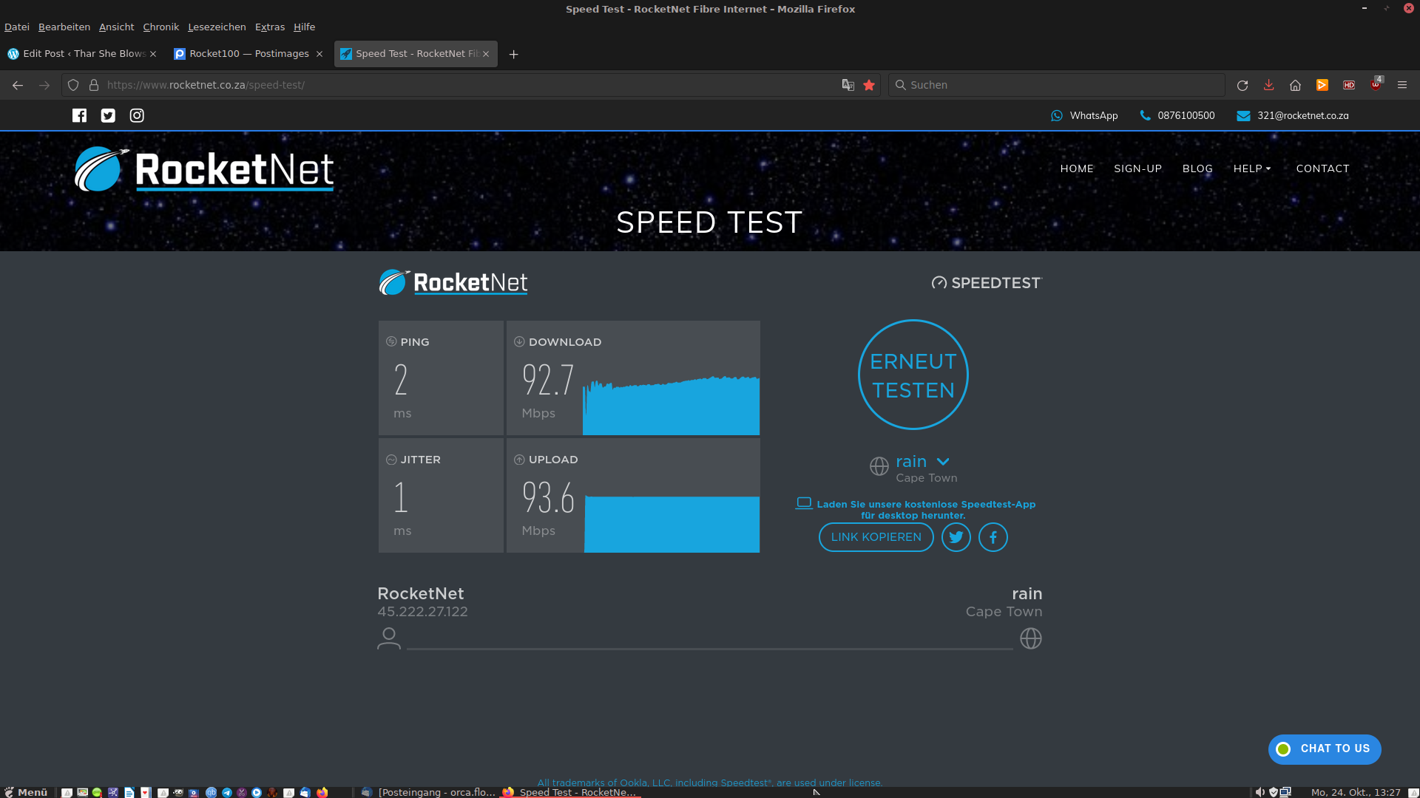Share result via Facebook circle button
The image size is (1420, 798).
click(993, 537)
